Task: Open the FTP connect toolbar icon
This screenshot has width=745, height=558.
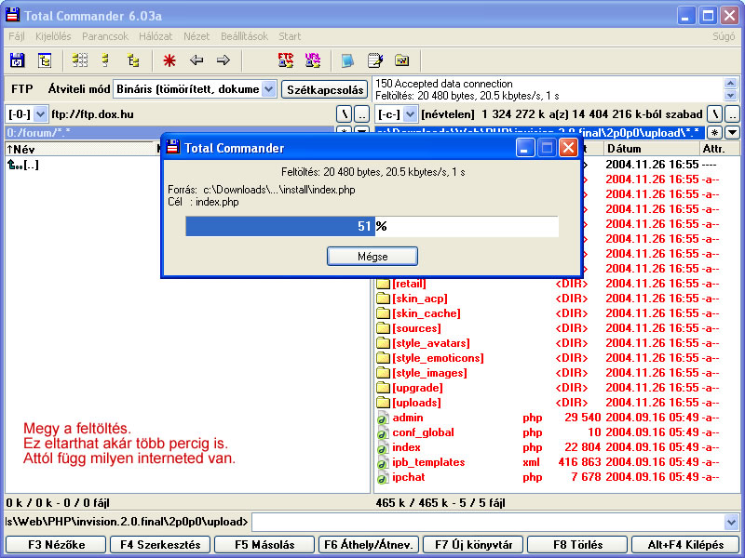Action: click(x=286, y=60)
